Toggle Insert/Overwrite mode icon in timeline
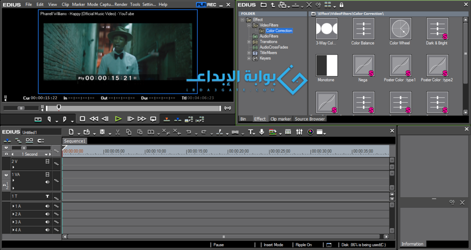Screen dimensions: 471x250 coord(7,141)
